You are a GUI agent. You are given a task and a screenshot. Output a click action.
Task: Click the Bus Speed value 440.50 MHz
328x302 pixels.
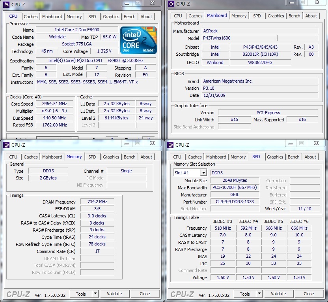54,118
